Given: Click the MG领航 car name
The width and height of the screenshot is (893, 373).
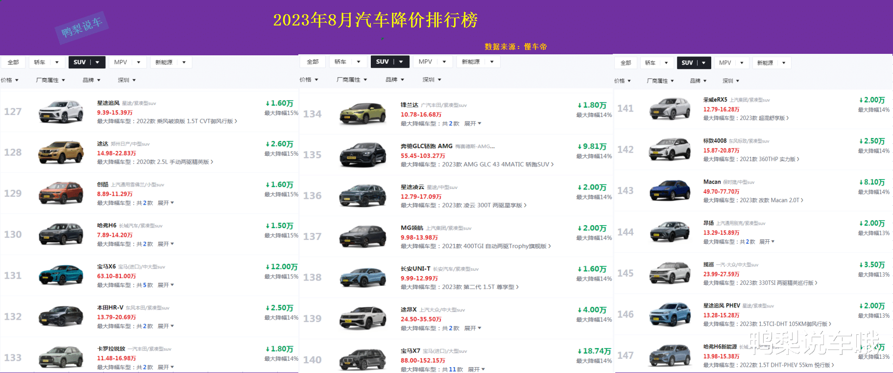Looking at the screenshot, I should coord(411,228).
